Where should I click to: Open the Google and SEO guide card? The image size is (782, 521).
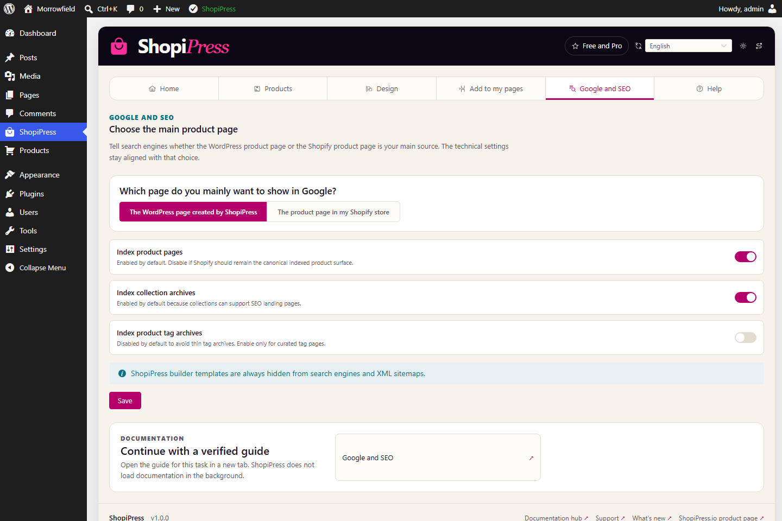438,458
